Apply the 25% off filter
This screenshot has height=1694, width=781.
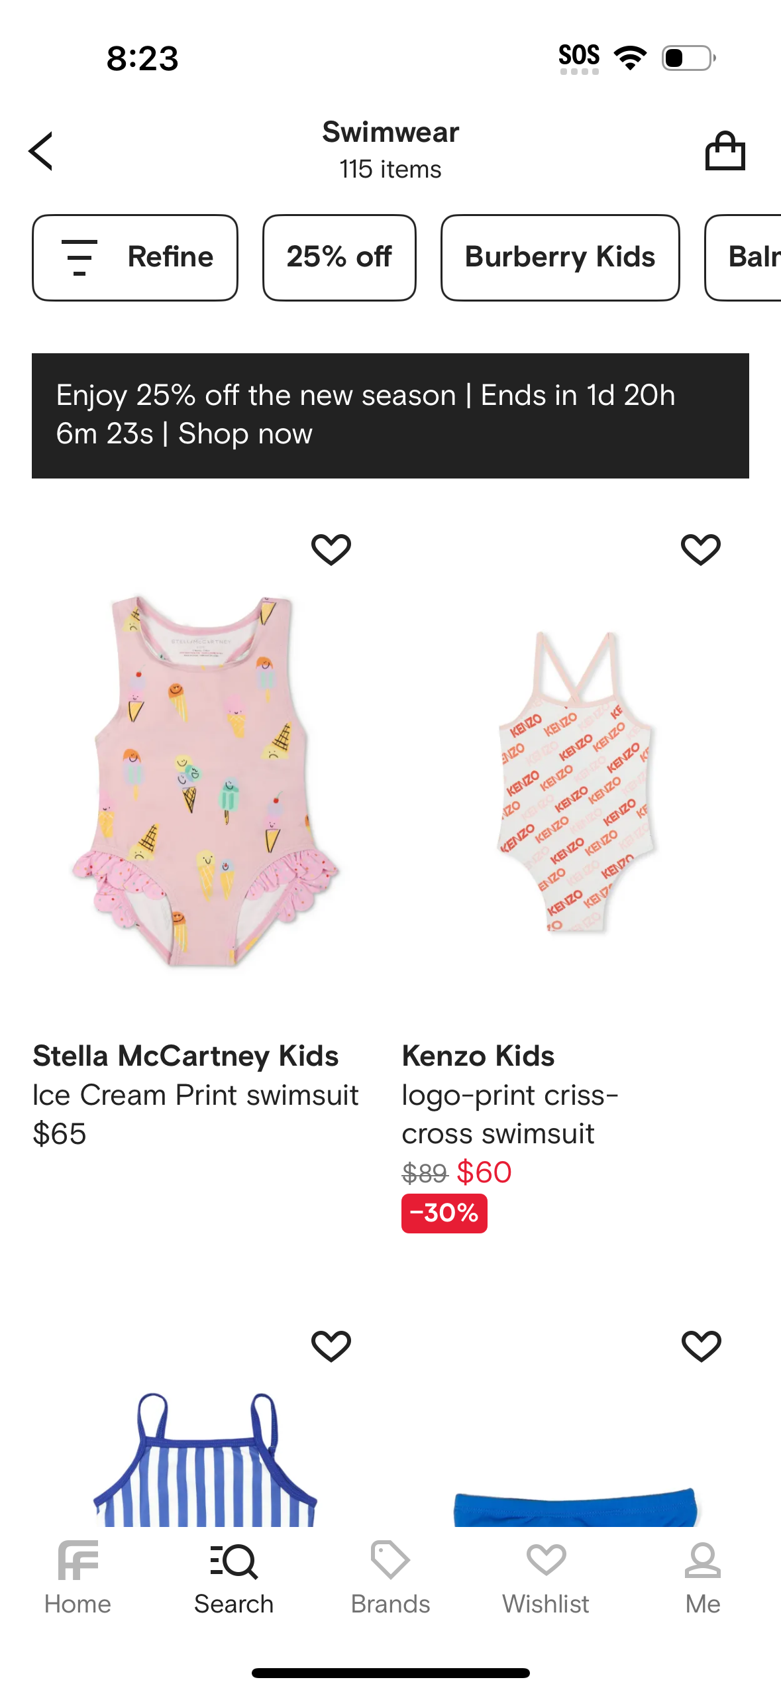click(x=339, y=257)
